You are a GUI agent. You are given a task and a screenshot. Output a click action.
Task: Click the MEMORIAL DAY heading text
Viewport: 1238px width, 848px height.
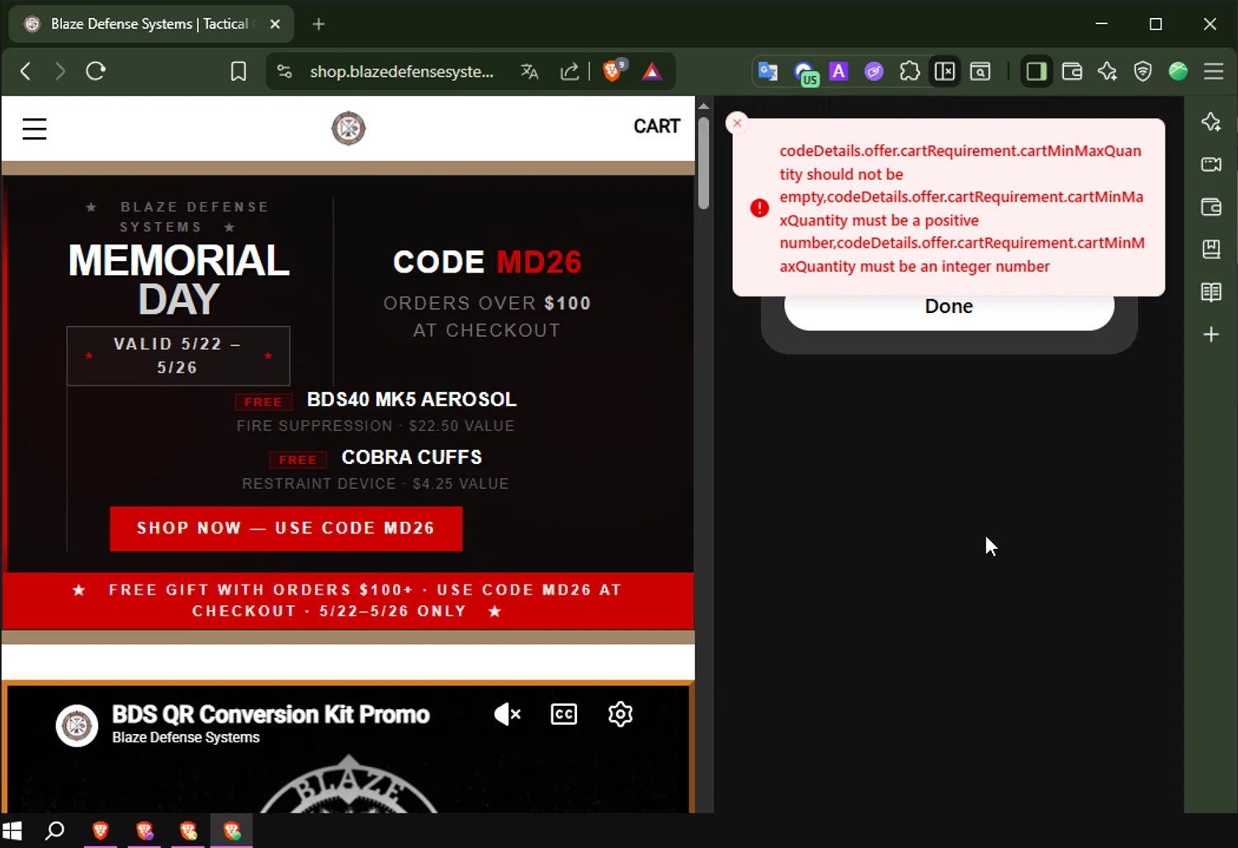click(x=178, y=280)
